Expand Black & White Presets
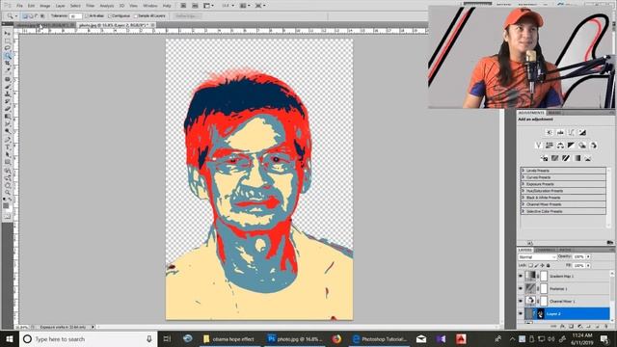617x347 pixels. click(x=523, y=198)
